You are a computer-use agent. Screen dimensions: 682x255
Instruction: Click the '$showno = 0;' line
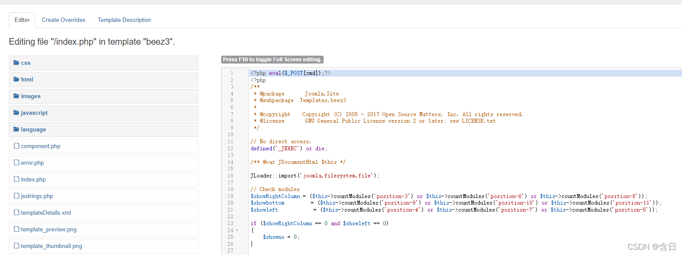point(281,237)
